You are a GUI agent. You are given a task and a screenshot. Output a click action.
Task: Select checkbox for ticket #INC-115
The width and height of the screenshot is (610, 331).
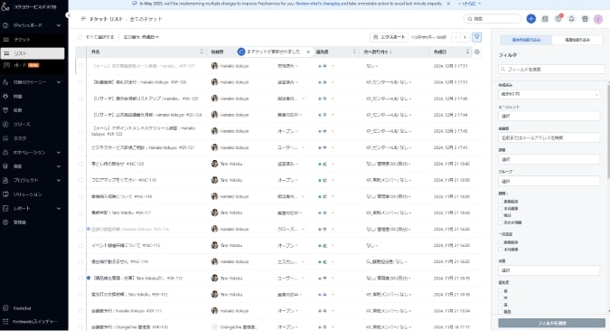click(x=80, y=246)
